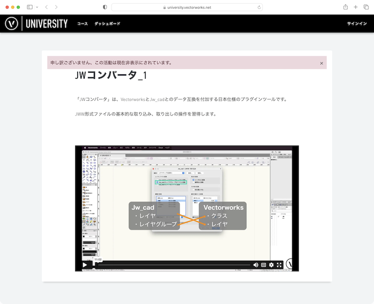
Task: Switch the video to fullscreen
Action: (x=279, y=265)
